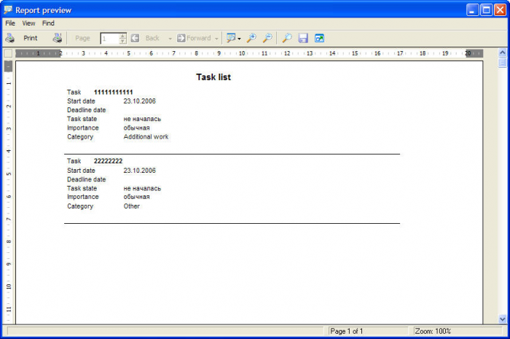Viewport: 510px width, 339px height.
Task: Click the greyed Page label in toolbar
Action: tap(82, 38)
